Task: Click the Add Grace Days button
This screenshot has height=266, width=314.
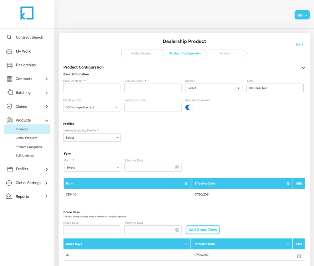Action: (203, 230)
